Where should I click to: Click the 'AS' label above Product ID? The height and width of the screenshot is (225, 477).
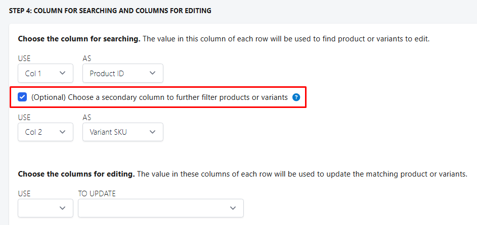point(87,59)
